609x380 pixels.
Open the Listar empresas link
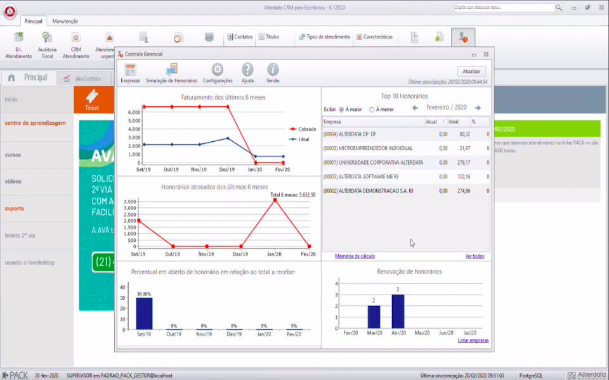tap(473, 341)
